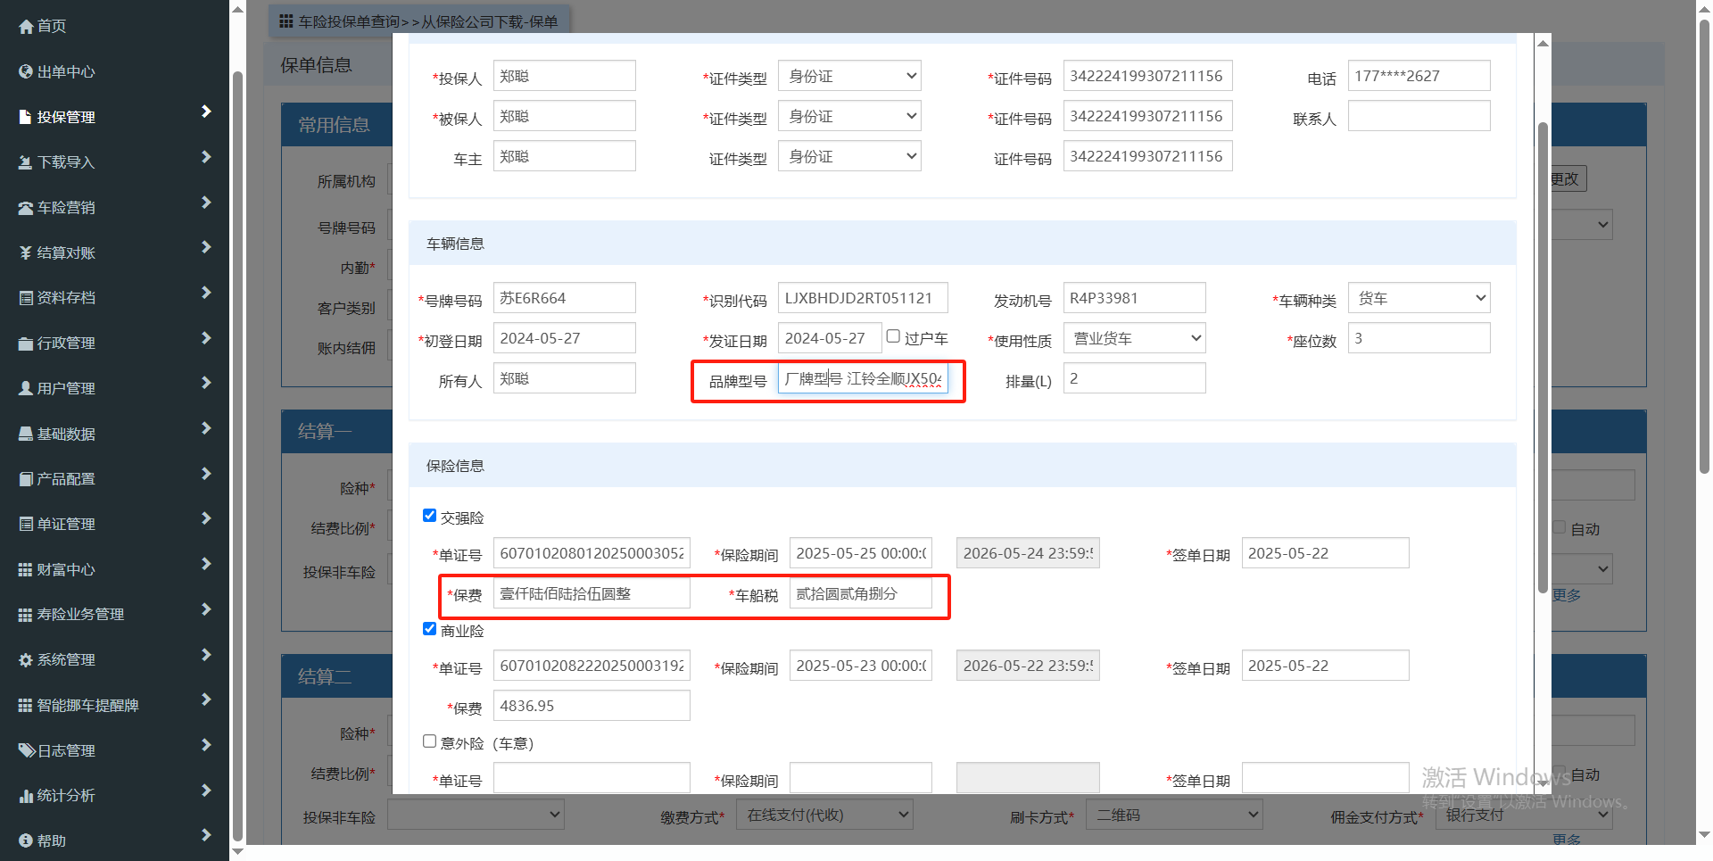Viewport: 1713px width, 861px height.
Task: Expand the 寿险业务管理 menu chevron
Action: pos(206,610)
